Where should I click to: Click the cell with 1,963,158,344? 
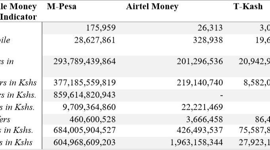[197, 142]
